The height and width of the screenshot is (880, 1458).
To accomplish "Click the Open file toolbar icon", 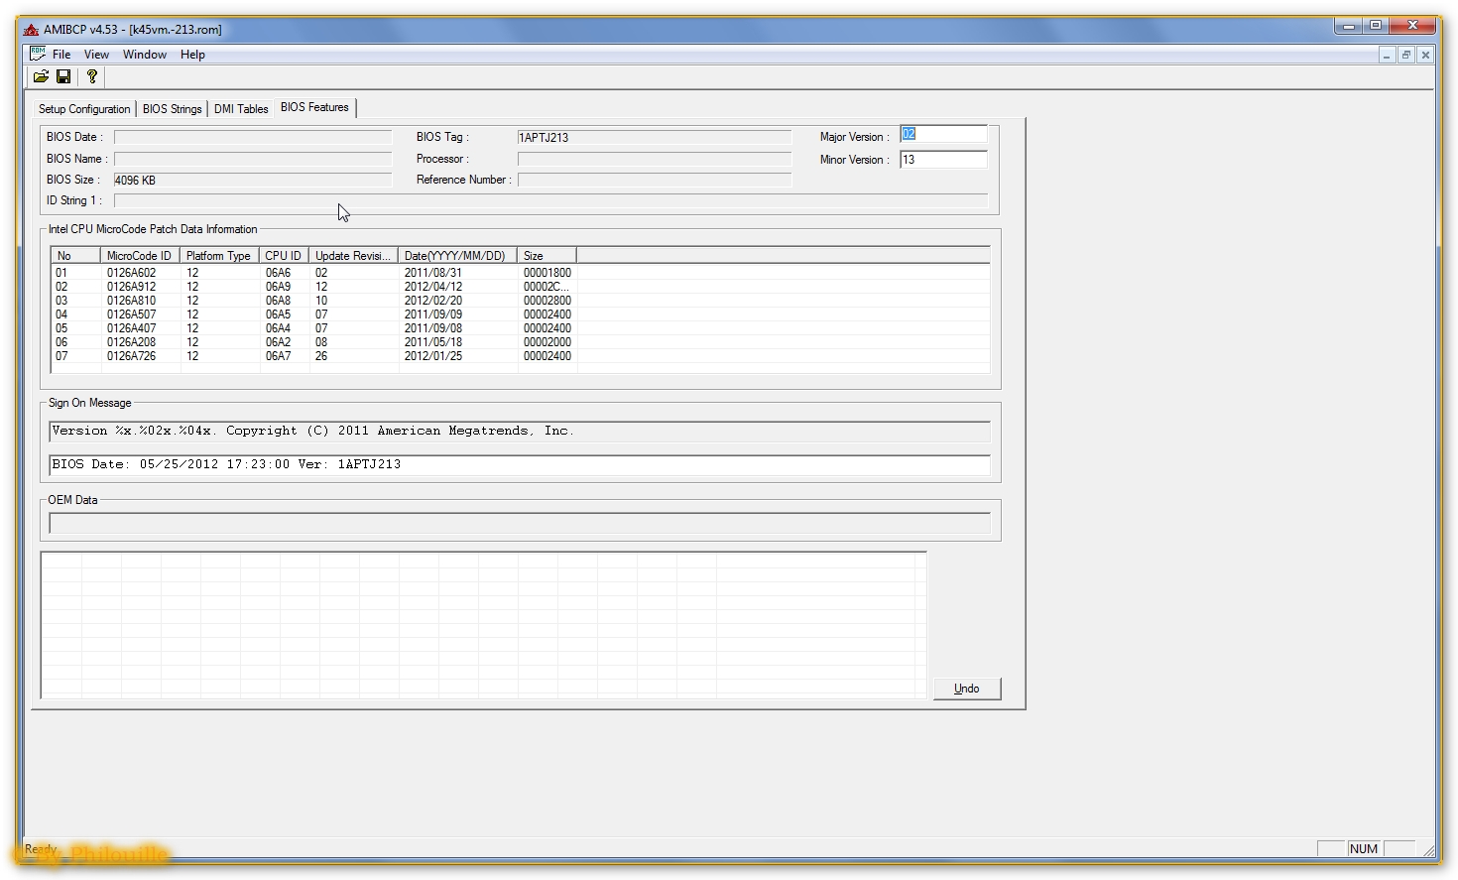I will coord(41,76).
